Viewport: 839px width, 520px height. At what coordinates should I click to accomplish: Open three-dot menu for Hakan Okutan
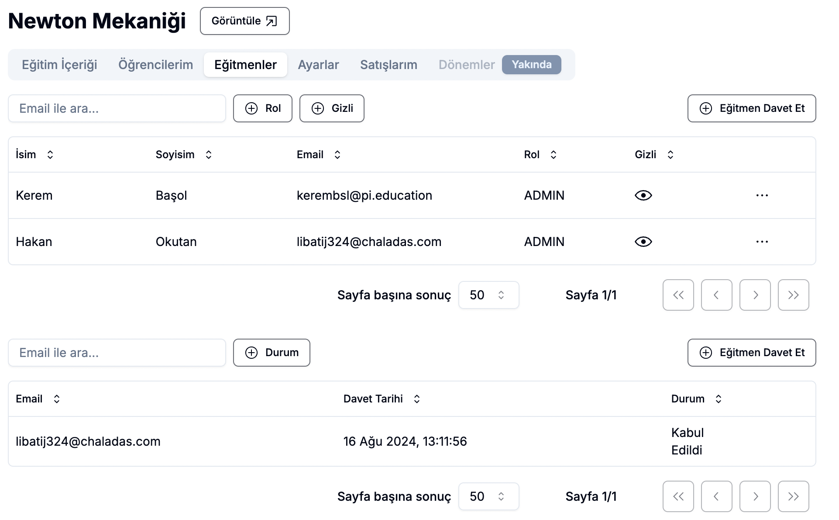coord(762,242)
